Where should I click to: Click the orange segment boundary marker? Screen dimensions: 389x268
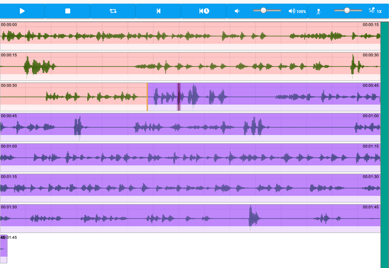coord(147,97)
